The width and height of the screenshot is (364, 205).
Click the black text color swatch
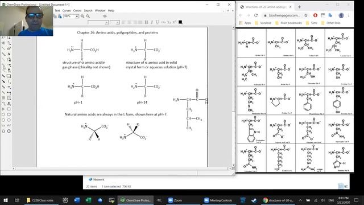pos(180,22)
